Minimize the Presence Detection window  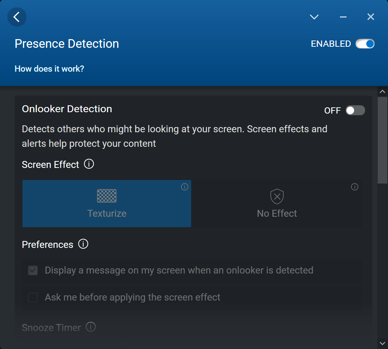343,17
